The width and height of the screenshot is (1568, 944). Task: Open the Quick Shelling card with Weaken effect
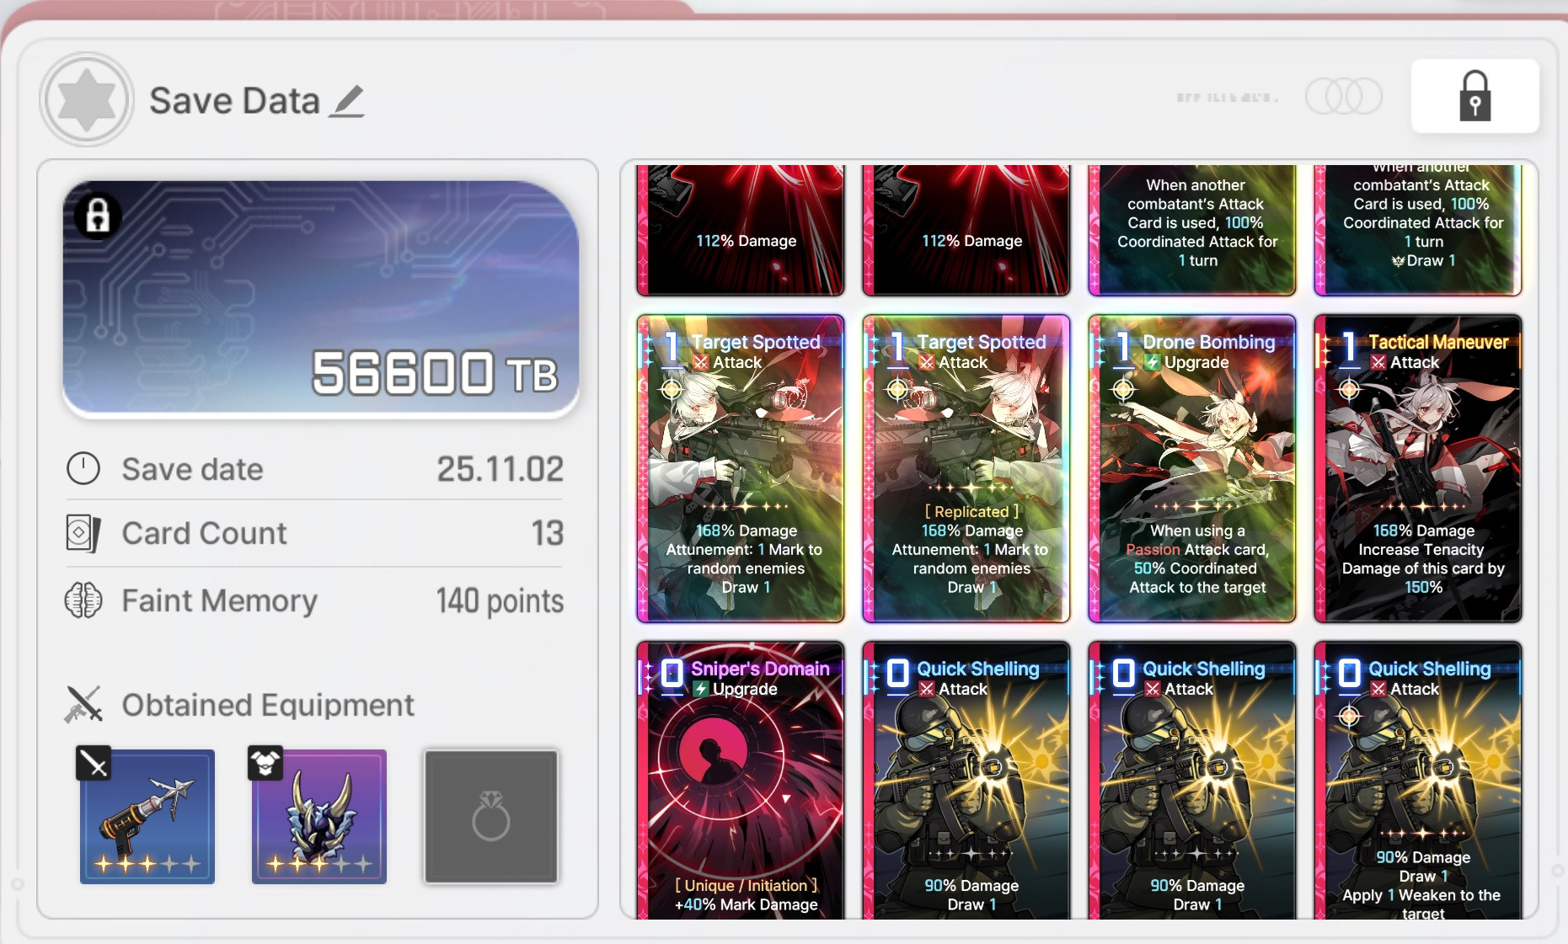click(x=1418, y=781)
